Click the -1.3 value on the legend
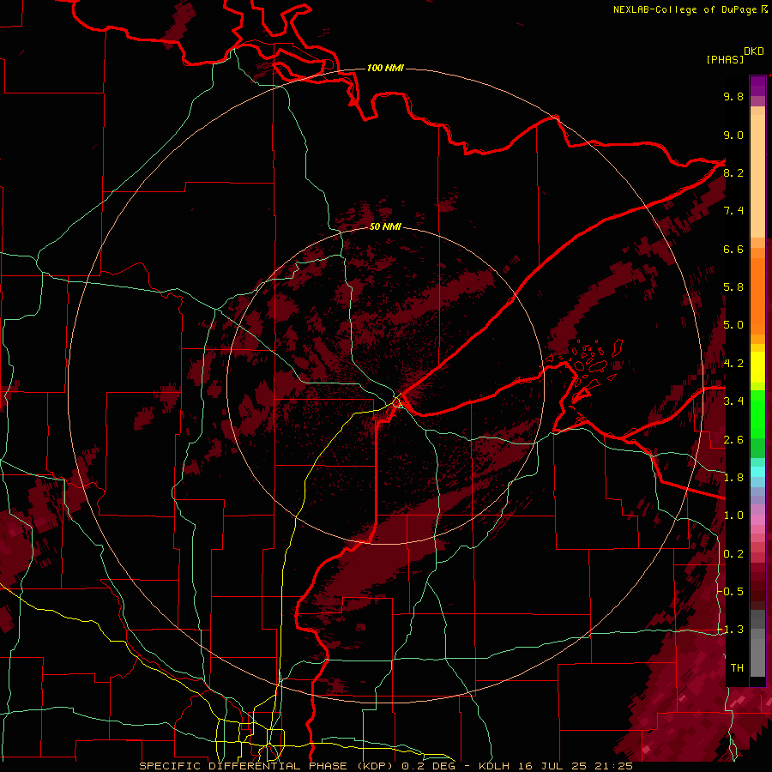The image size is (772, 772). 730,630
